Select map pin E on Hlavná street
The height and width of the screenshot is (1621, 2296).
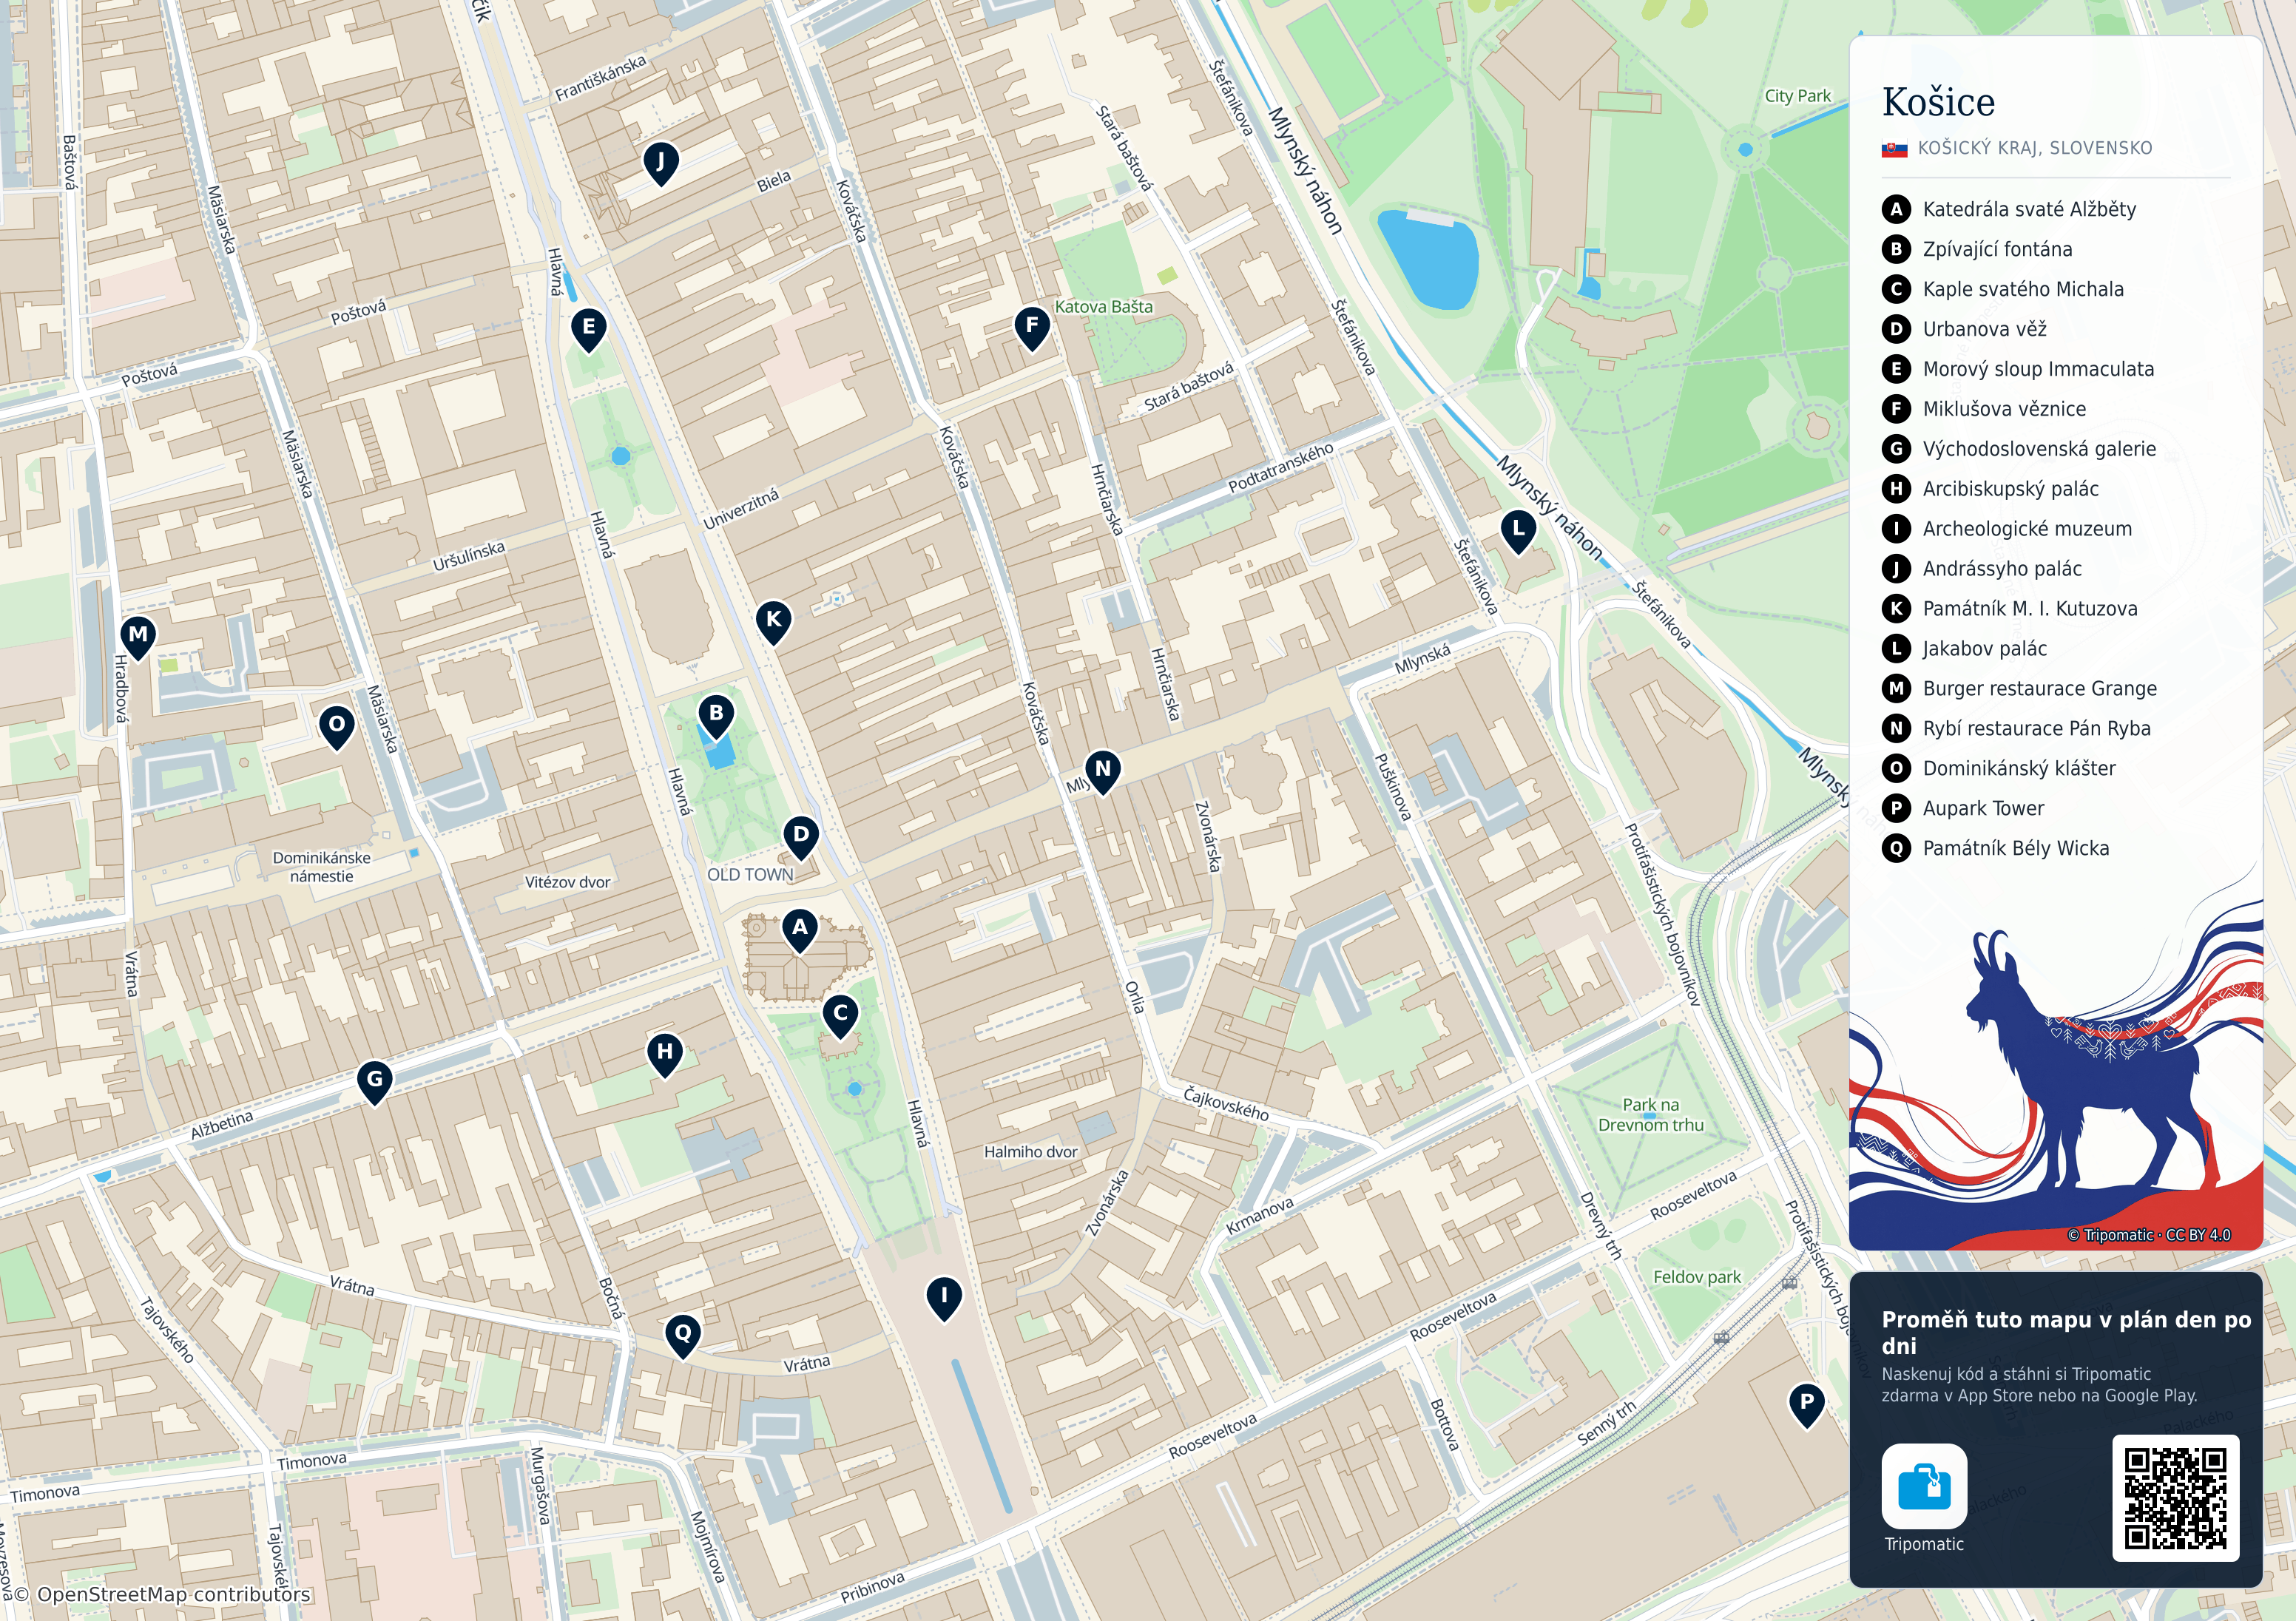pyautogui.click(x=589, y=329)
